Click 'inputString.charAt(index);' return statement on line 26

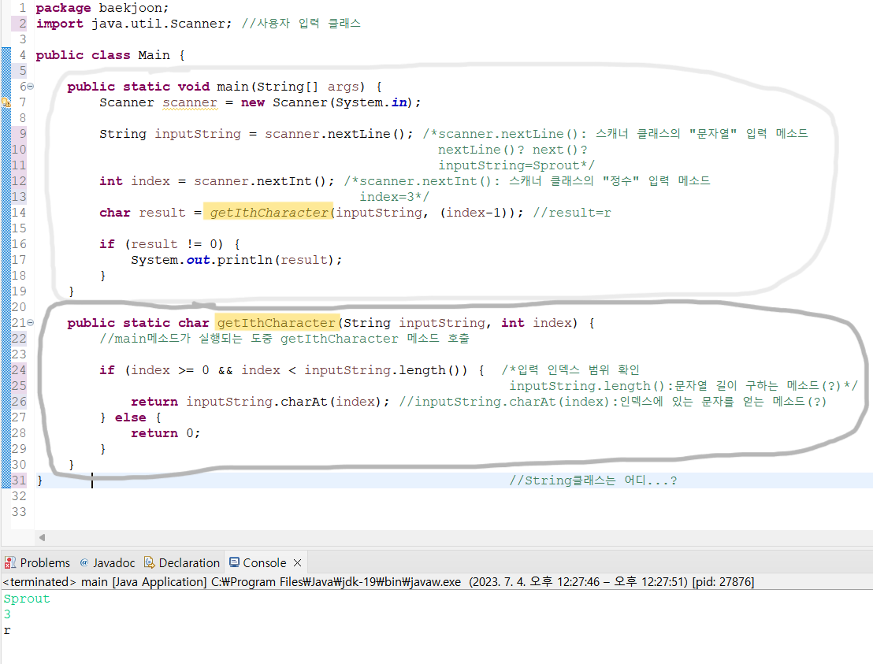[288, 402]
